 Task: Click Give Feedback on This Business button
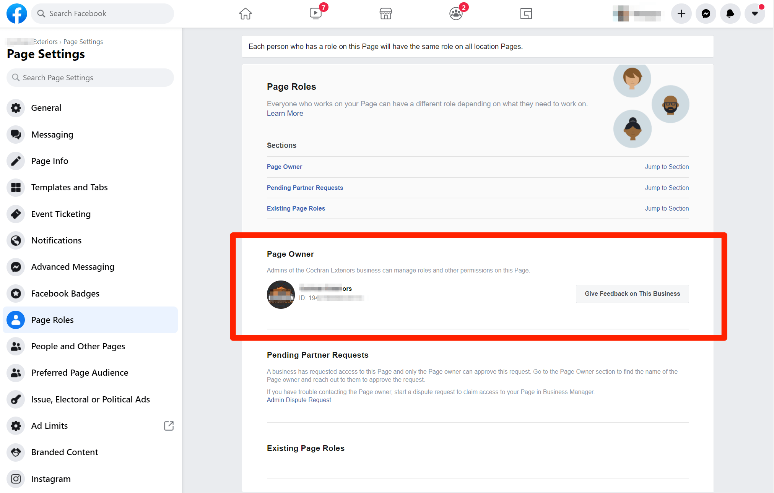632,294
